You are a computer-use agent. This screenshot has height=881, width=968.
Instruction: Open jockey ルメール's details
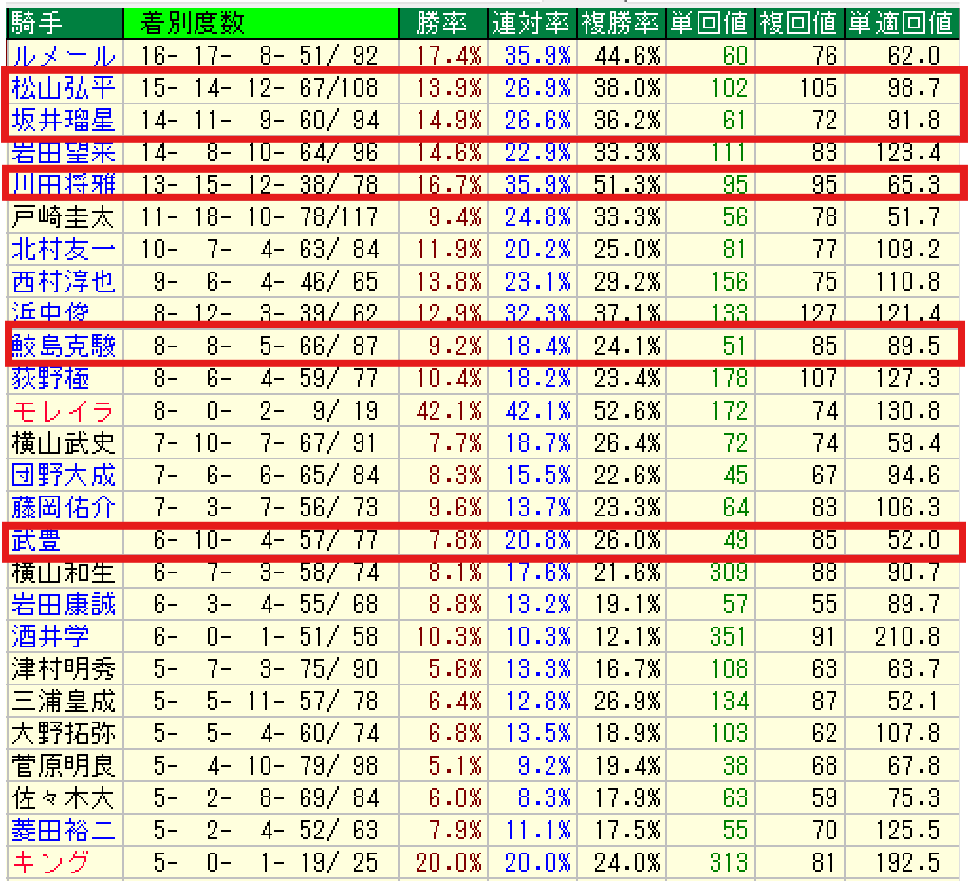click(x=64, y=56)
